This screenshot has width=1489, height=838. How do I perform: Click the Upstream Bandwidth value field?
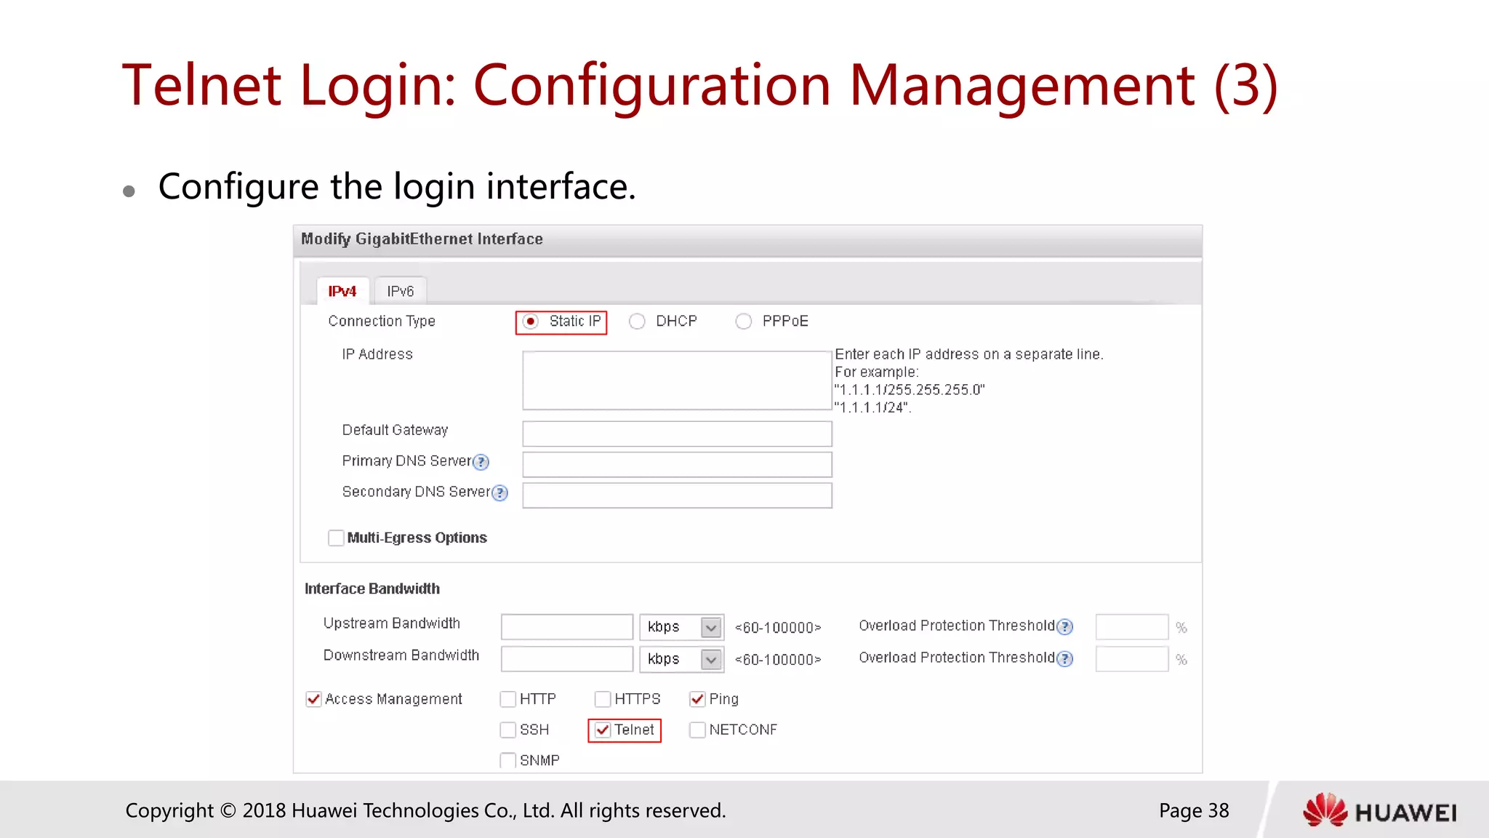tap(567, 627)
